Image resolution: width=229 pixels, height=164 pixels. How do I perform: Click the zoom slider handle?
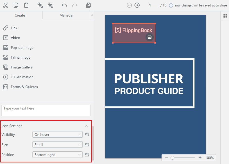(x=173, y=158)
